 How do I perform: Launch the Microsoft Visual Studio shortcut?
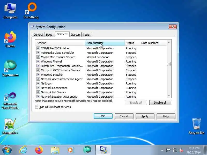click(x=10, y=101)
